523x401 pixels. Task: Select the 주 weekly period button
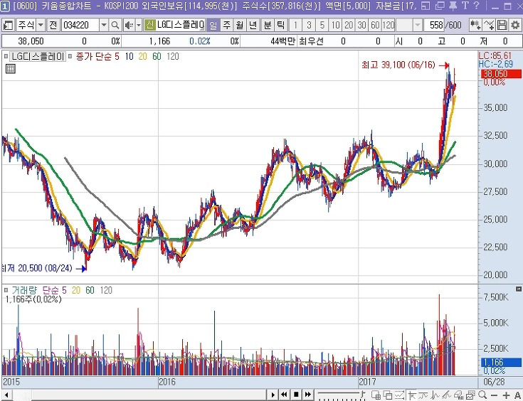coord(226,25)
